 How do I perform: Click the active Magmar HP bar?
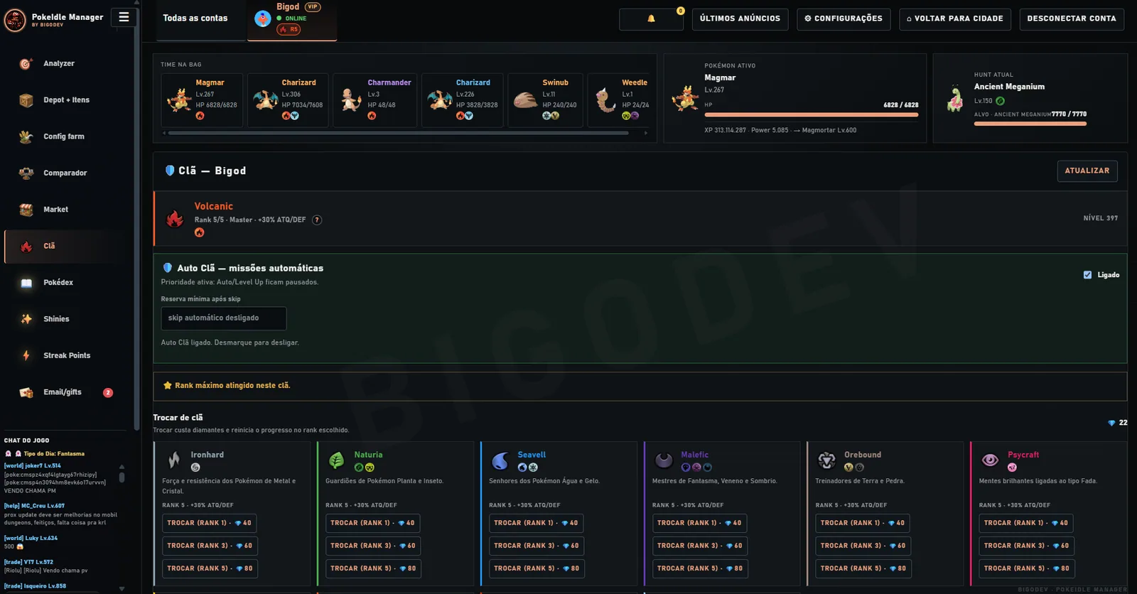click(x=812, y=114)
